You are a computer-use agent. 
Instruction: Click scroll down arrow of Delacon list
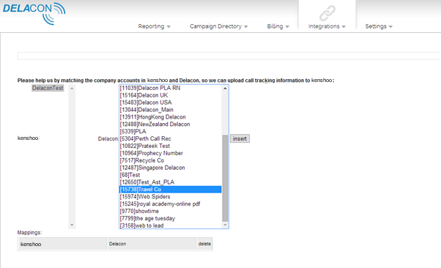(x=225, y=225)
